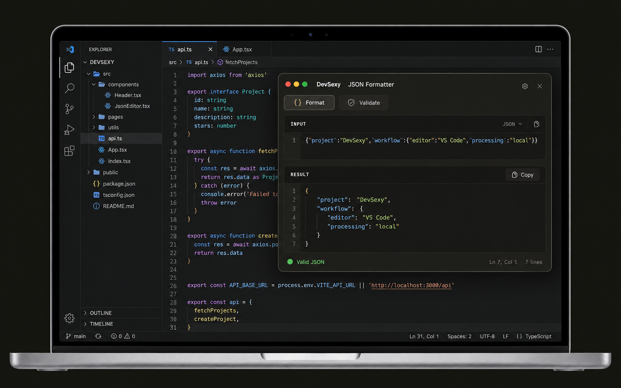Close the JSON Formatter panel

coord(540,86)
